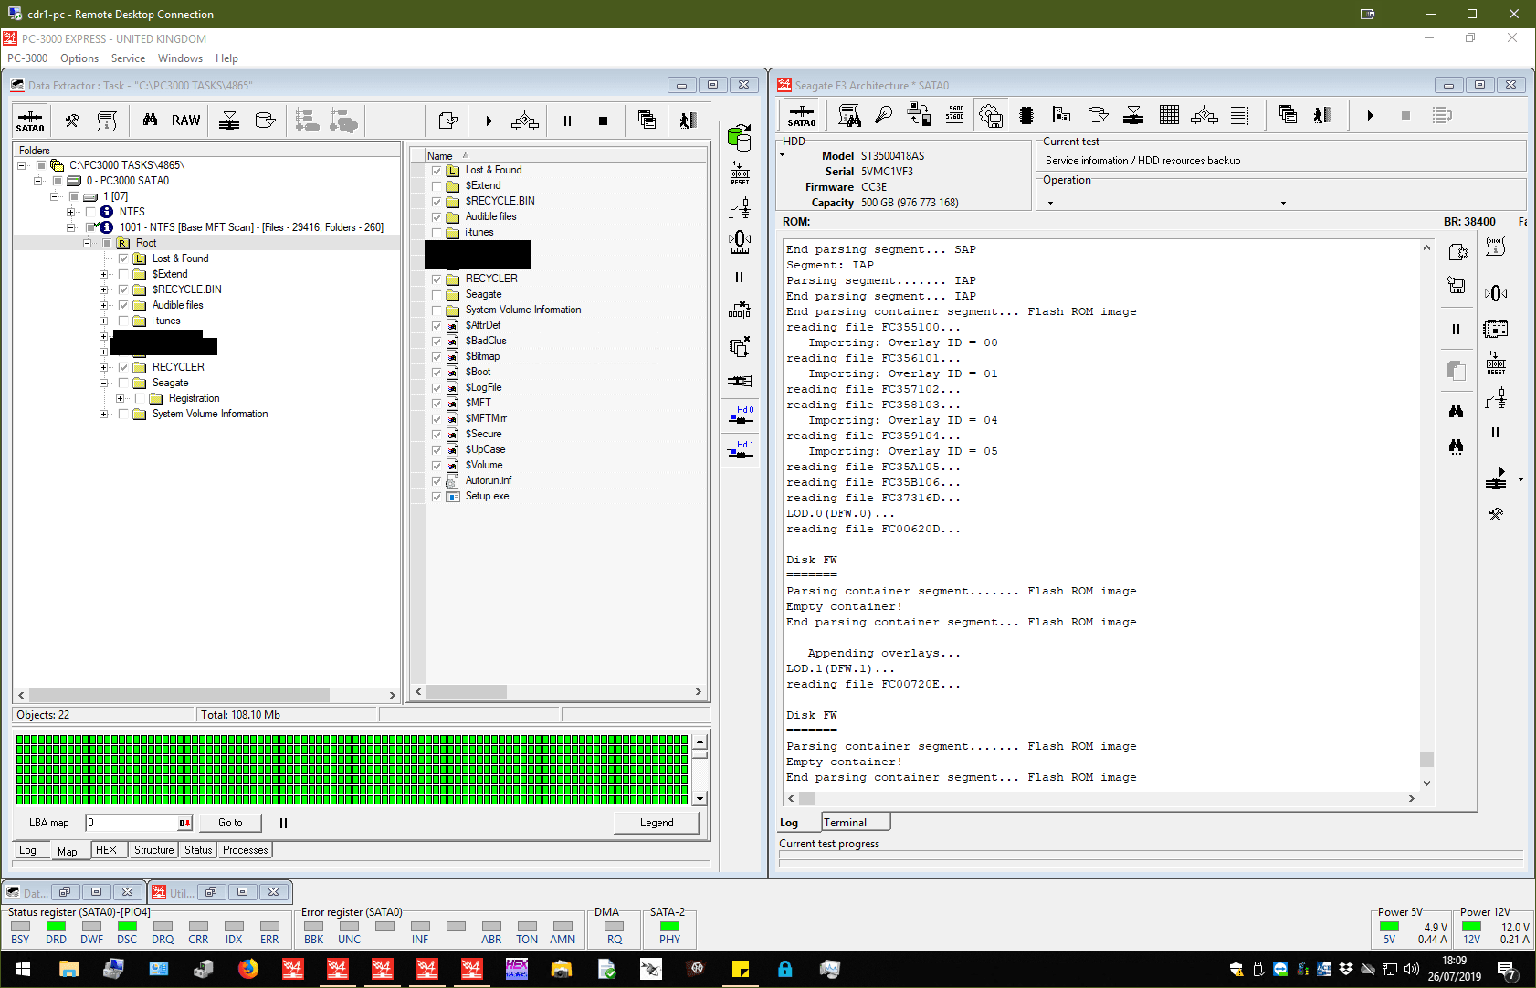Click the stop button in Data Extractor toolbar

603,121
